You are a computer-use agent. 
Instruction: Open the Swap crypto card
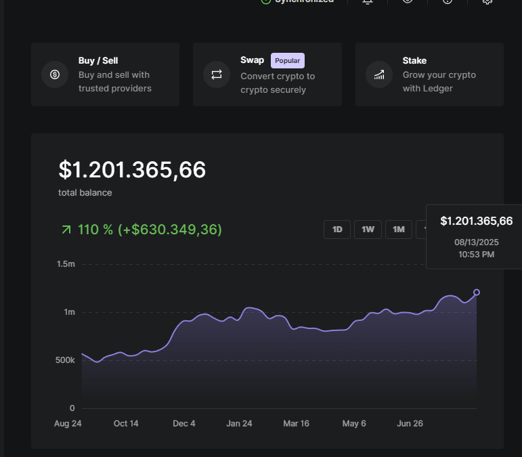coord(267,74)
